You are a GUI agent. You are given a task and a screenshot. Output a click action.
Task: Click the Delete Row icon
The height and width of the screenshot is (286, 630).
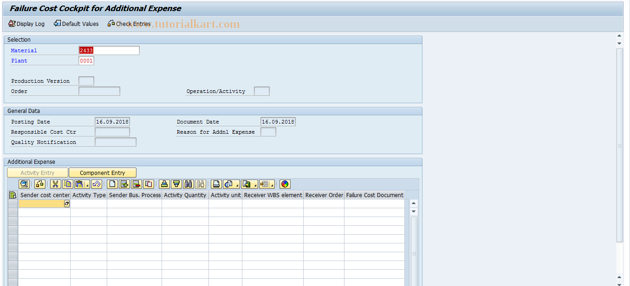136,184
